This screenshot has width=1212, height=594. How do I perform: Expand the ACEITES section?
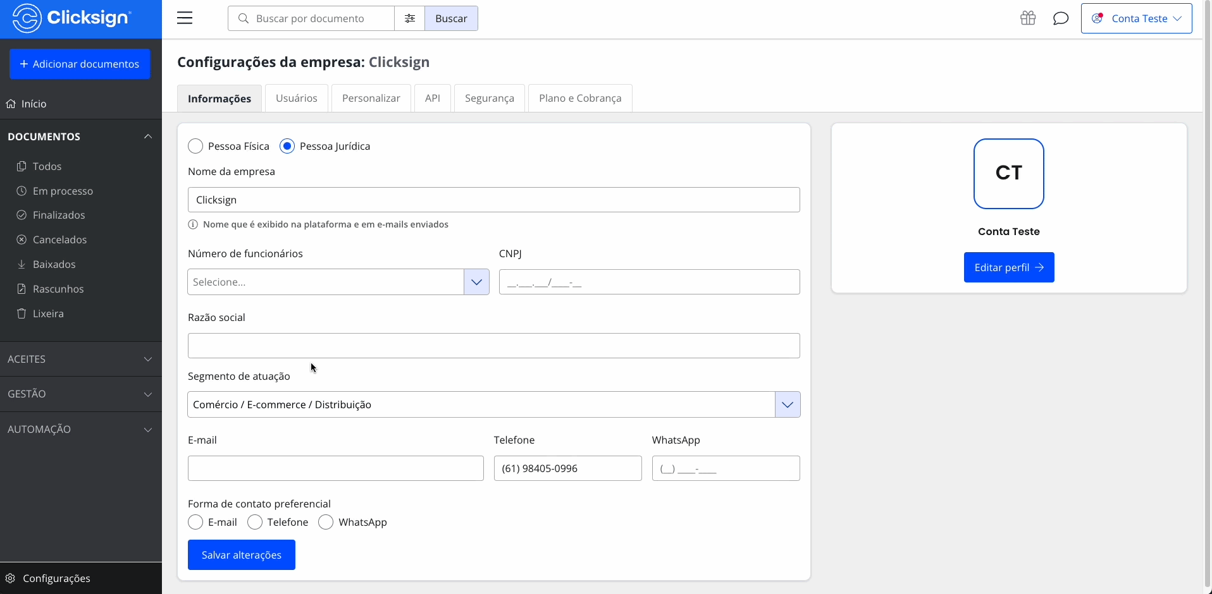click(81, 359)
